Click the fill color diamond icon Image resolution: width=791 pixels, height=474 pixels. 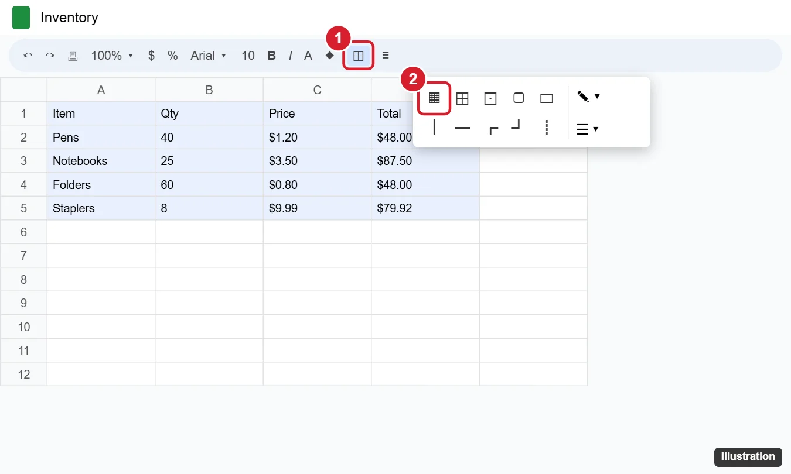point(330,56)
